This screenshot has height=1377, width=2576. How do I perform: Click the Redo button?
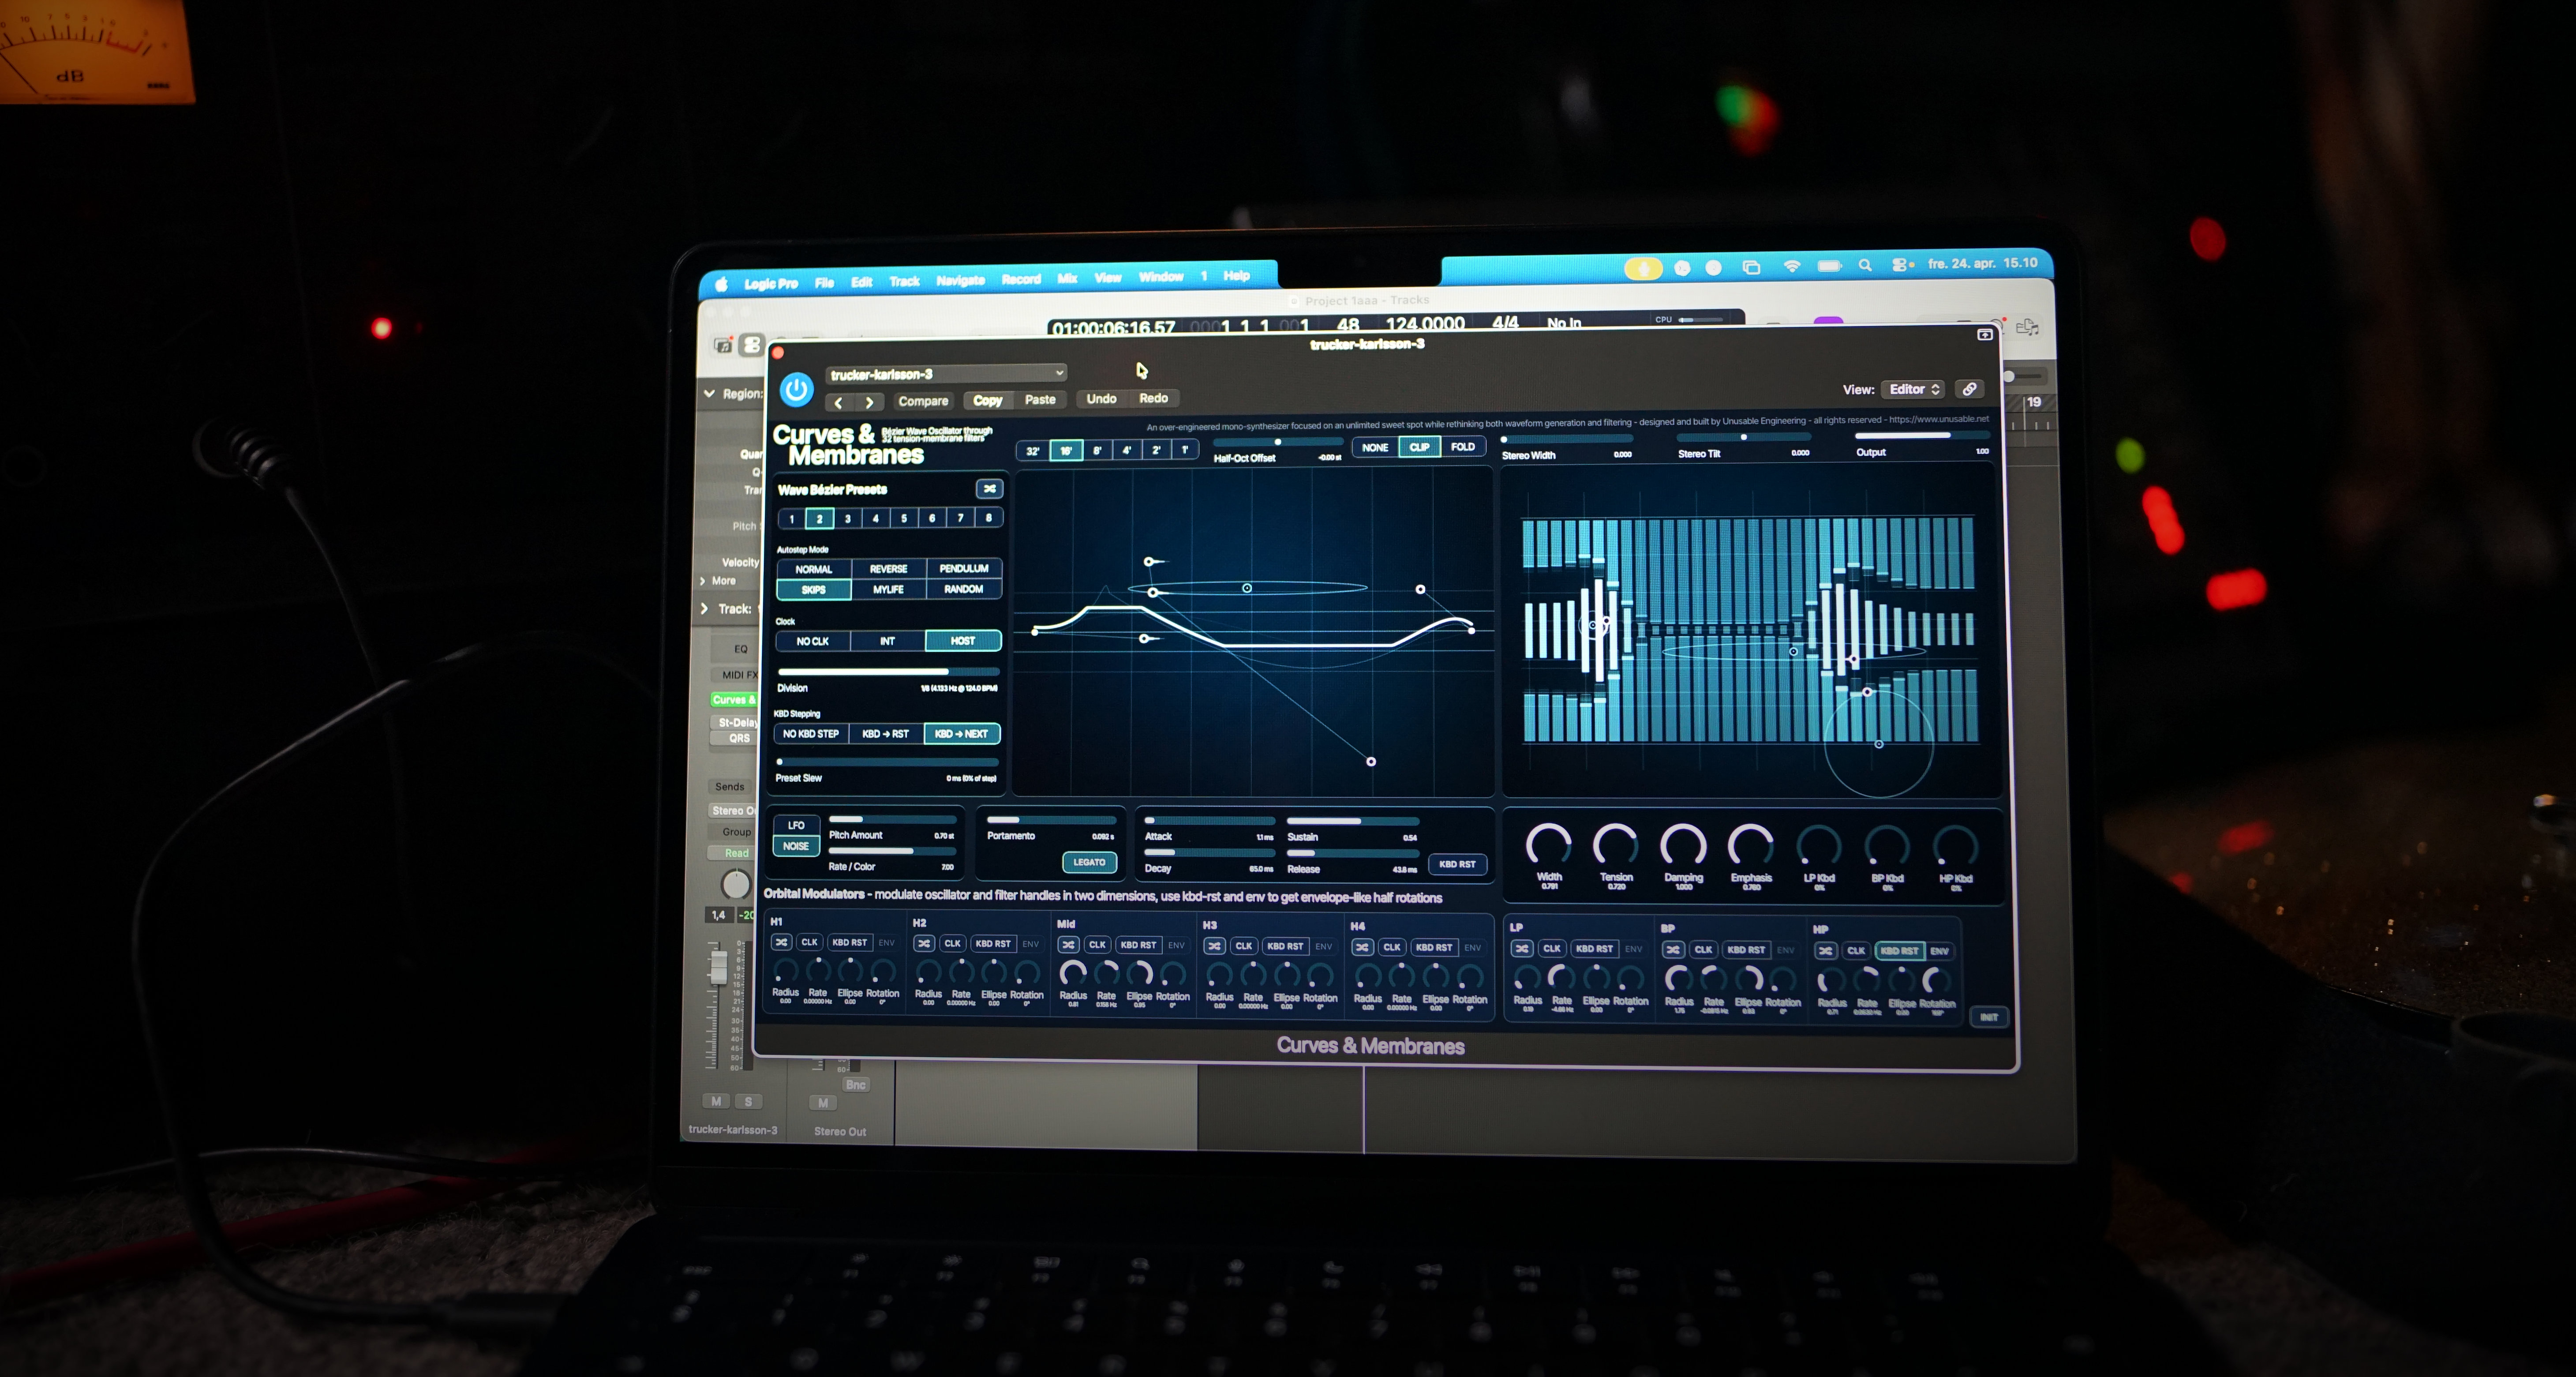tap(1153, 398)
